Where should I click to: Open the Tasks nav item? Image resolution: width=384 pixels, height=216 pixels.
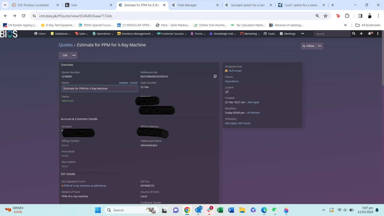tap(269, 34)
